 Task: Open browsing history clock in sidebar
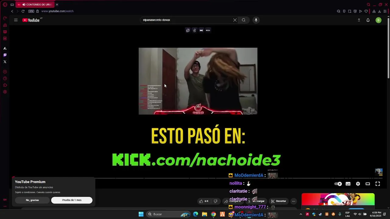point(5,78)
